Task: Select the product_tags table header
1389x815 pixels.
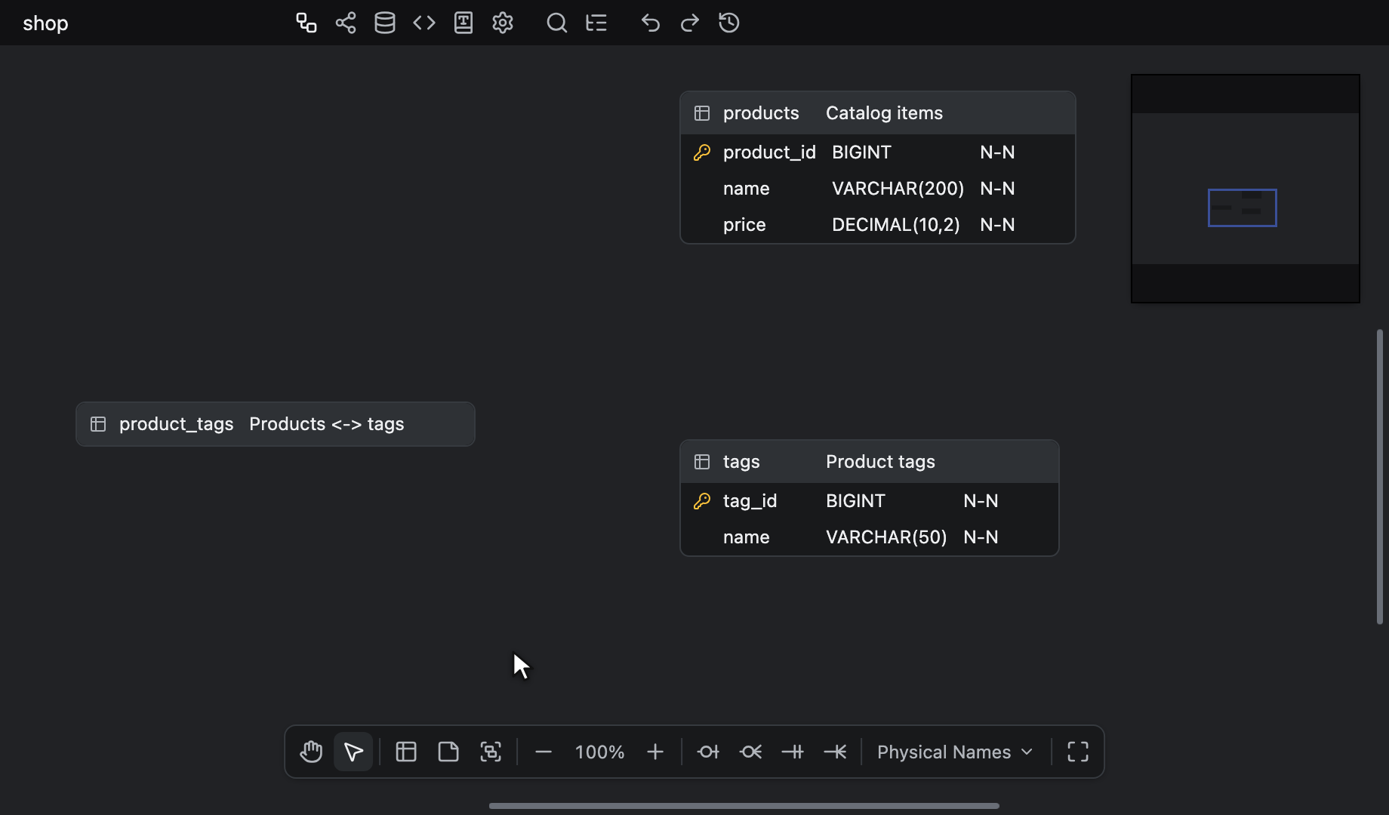Action: click(x=276, y=424)
